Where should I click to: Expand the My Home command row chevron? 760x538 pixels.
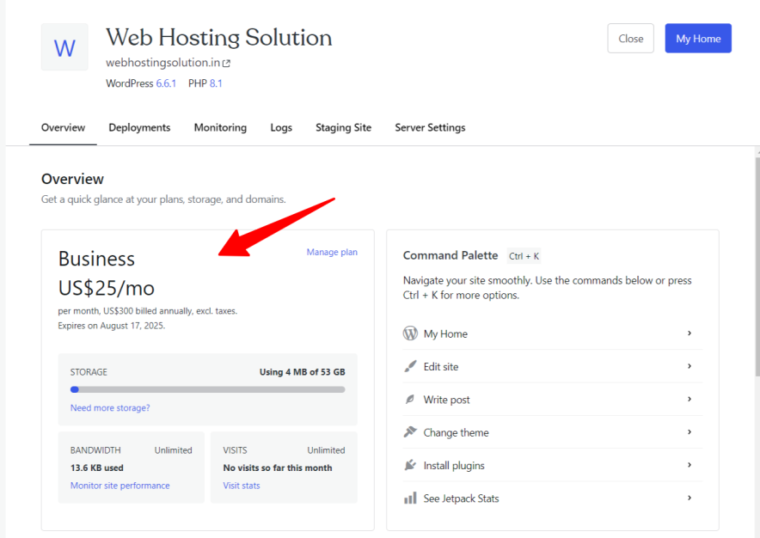coord(690,333)
